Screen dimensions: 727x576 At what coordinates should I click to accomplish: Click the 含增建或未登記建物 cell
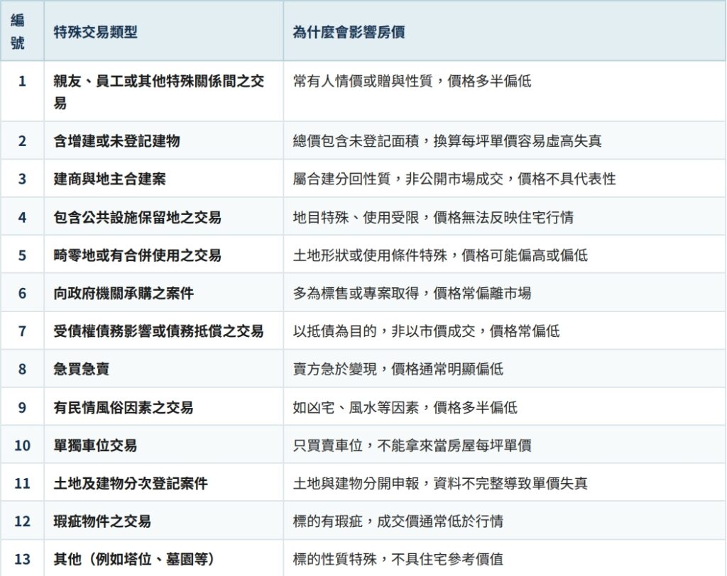click(164, 141)
